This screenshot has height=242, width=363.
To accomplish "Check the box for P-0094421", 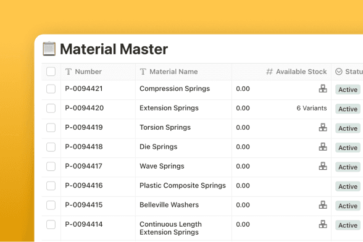I will point(51,89).
